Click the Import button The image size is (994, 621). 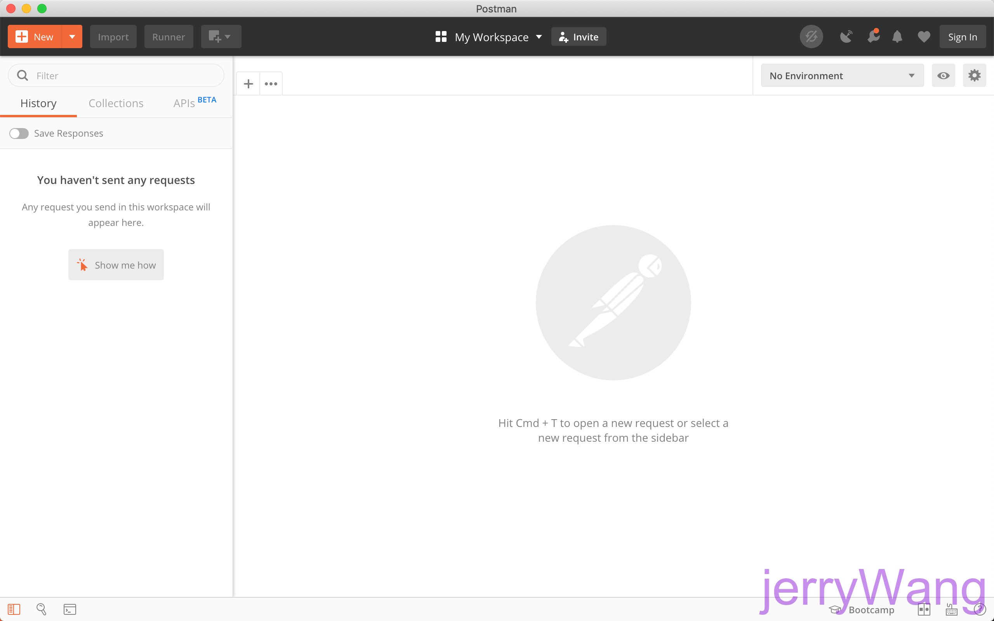113,37
